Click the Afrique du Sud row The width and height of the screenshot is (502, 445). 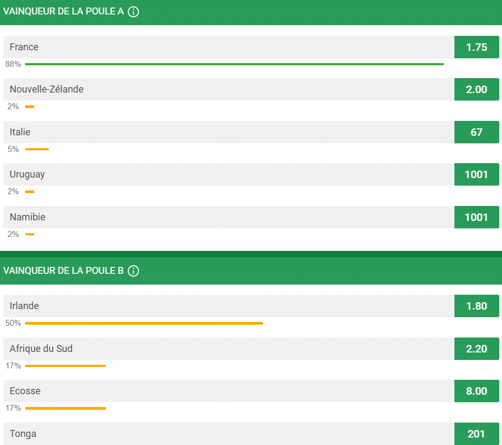pyautogui.click(x=229, y=349)
